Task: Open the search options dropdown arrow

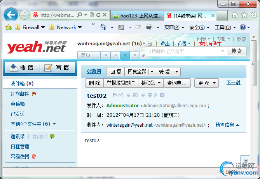Action: click(x=223, y=51)
